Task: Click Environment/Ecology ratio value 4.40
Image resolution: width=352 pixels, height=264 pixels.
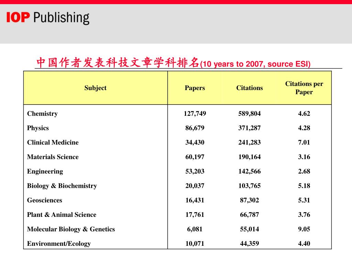Action: pos(304,244)
